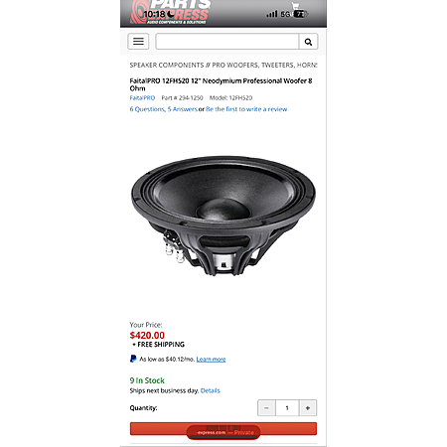The height and width of the screenshot is (447, 447).
Task: Focus the search text field
Action: click(227, 42)
